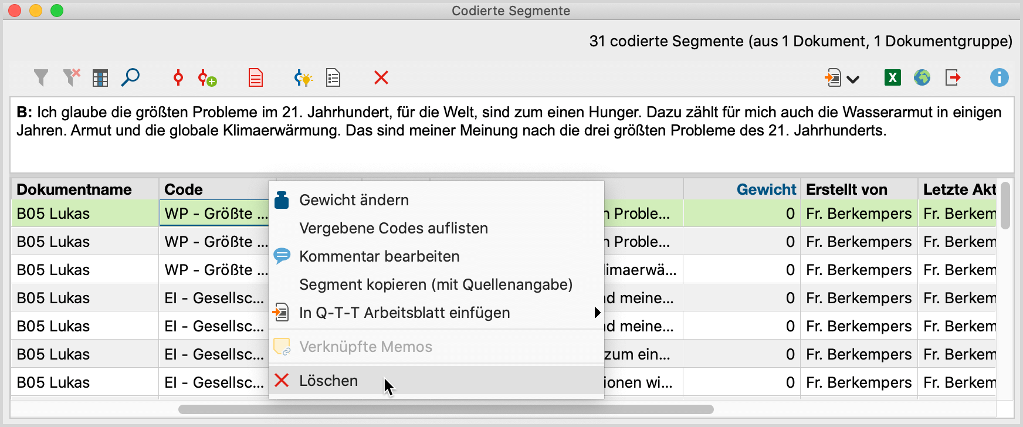Image resolution: width=1023 pixels, height=427 pixels.
Task: Click the gray filter funnel icon
Action: tap(41, 77)
